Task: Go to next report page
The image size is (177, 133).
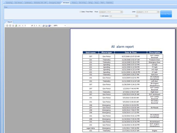Action: point(36,25)
